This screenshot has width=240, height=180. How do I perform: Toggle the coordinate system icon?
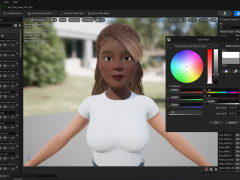coord(170,20)
